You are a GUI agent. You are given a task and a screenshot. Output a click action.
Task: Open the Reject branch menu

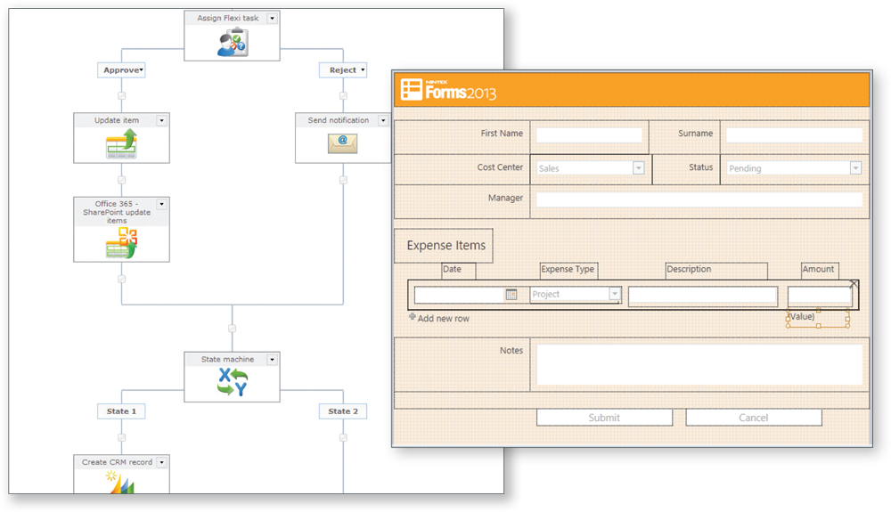point(362,70)
